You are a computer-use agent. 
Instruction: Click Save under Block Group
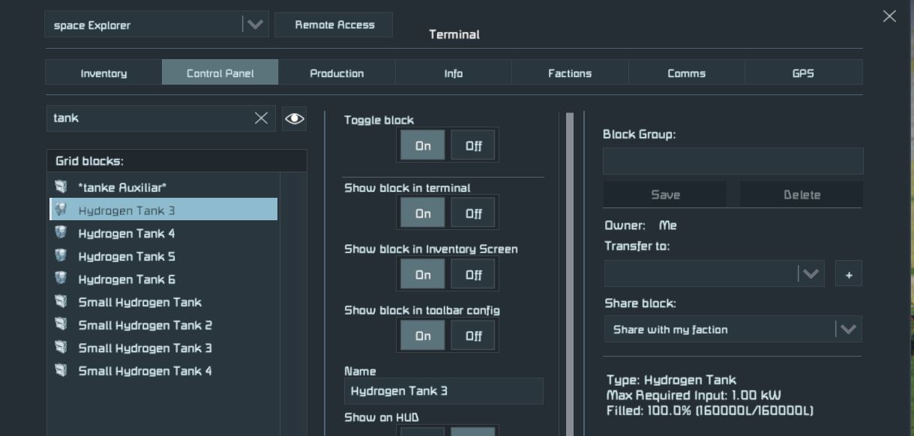(665, 195)
